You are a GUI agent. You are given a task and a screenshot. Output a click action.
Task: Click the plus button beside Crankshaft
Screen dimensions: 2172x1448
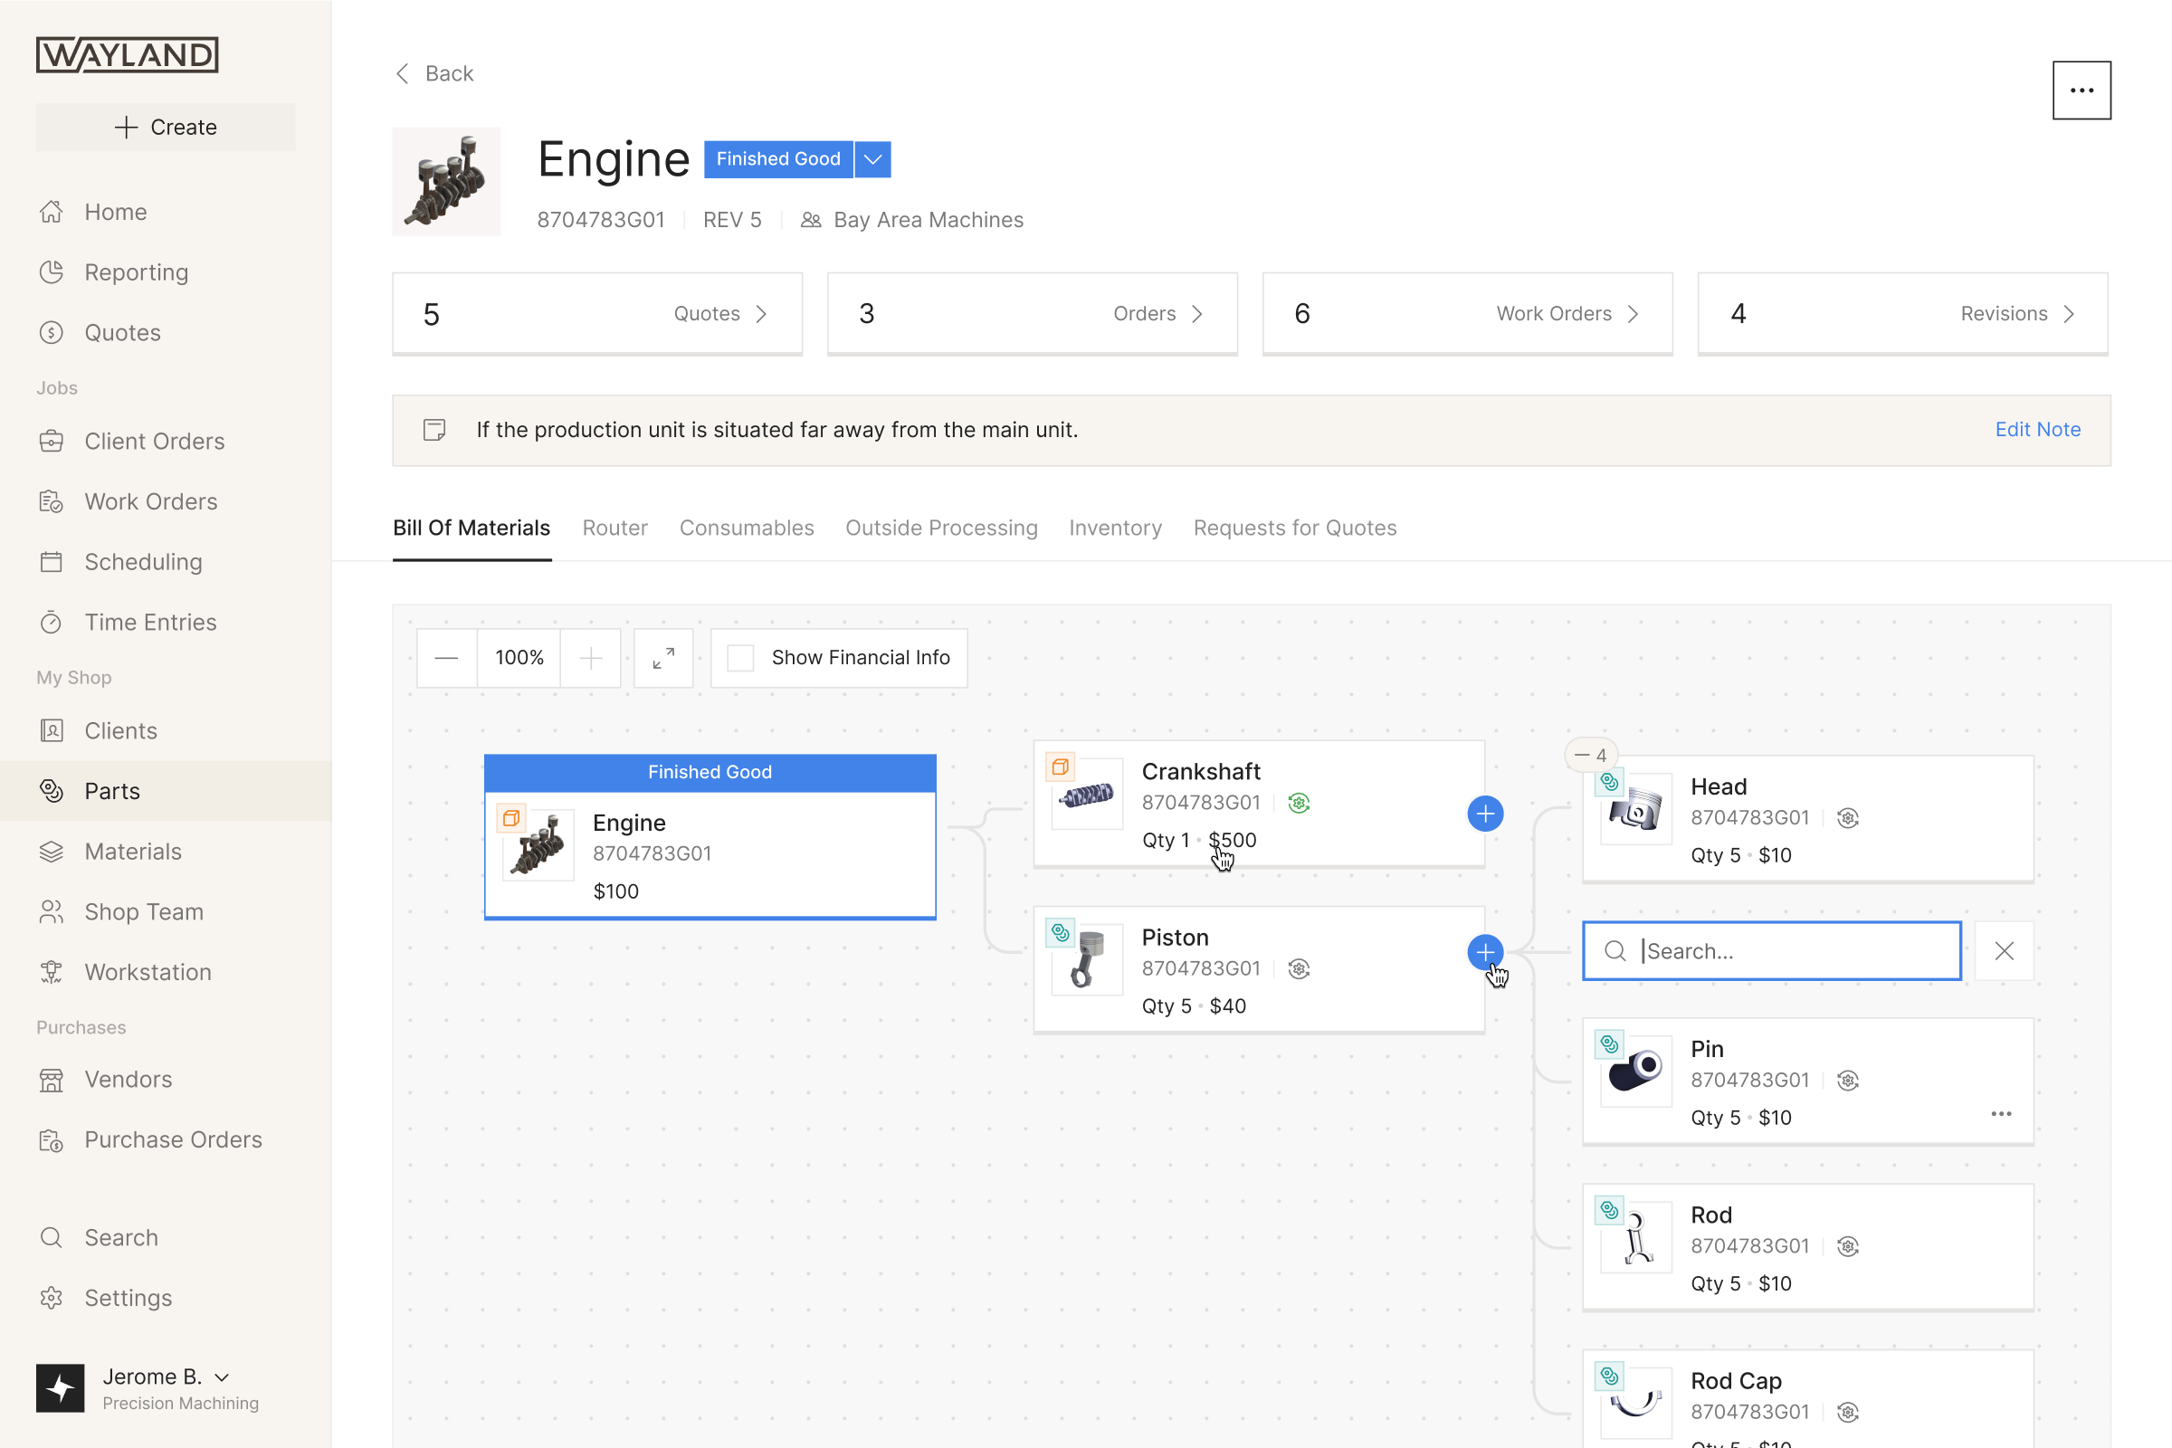[x=1485, y=814]
